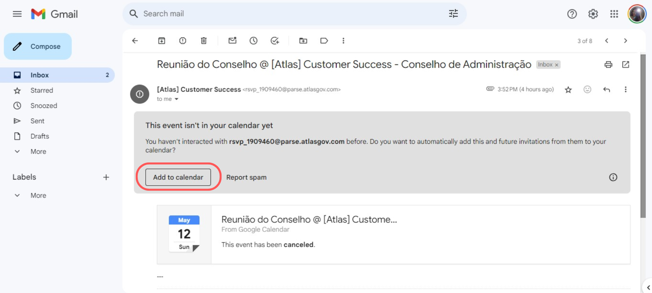
Task: Mark email as unread
Action: point(232,40)
